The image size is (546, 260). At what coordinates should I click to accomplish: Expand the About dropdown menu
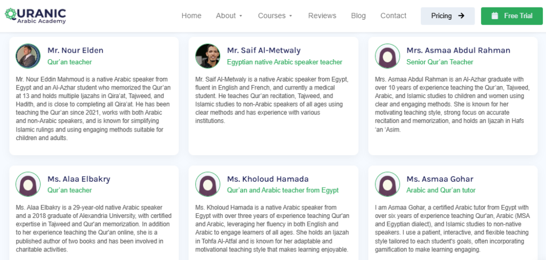pyautogui.click(x=229, y=15)
